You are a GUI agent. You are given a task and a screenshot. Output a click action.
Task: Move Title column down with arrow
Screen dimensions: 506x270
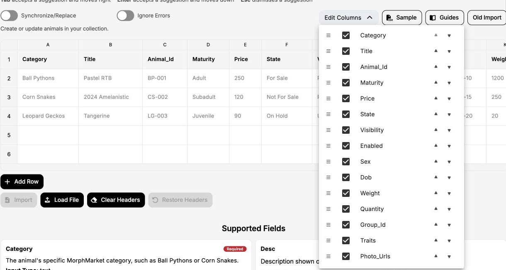coord(449,52)
